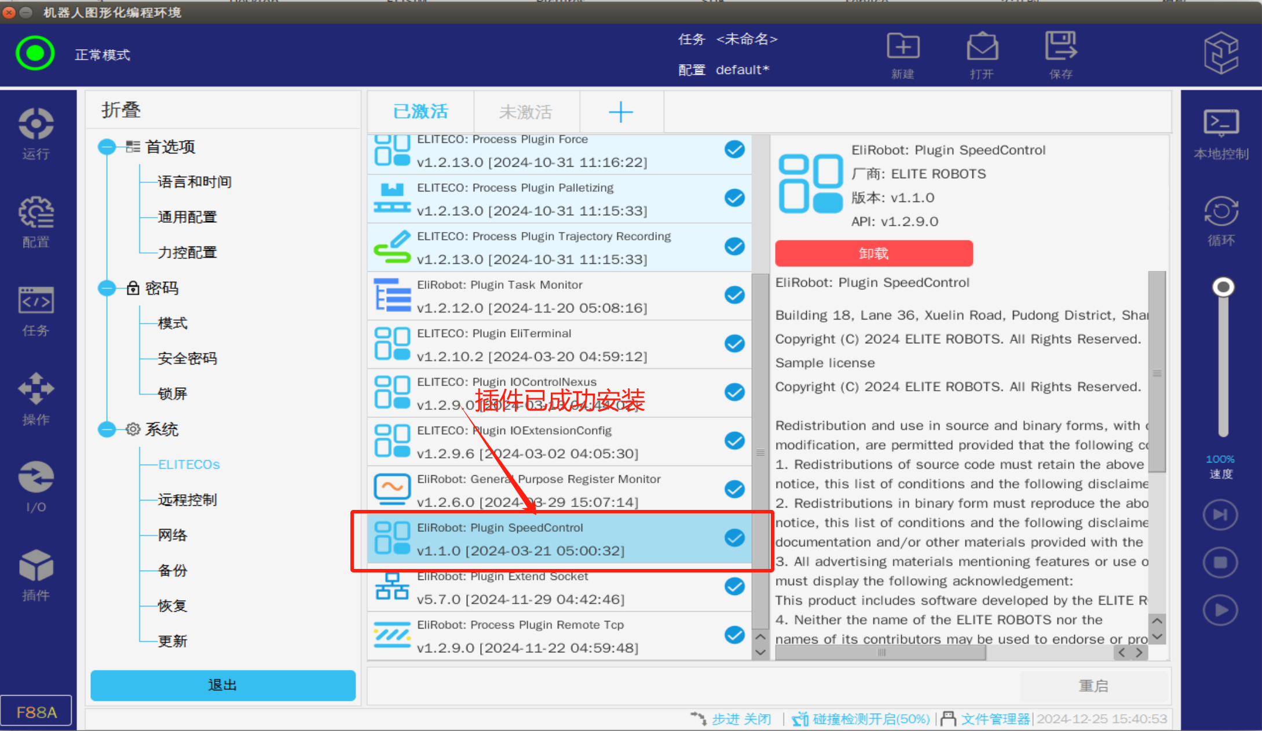
Task: Click the file manager icon in status bar
Action: pos(949,719)
